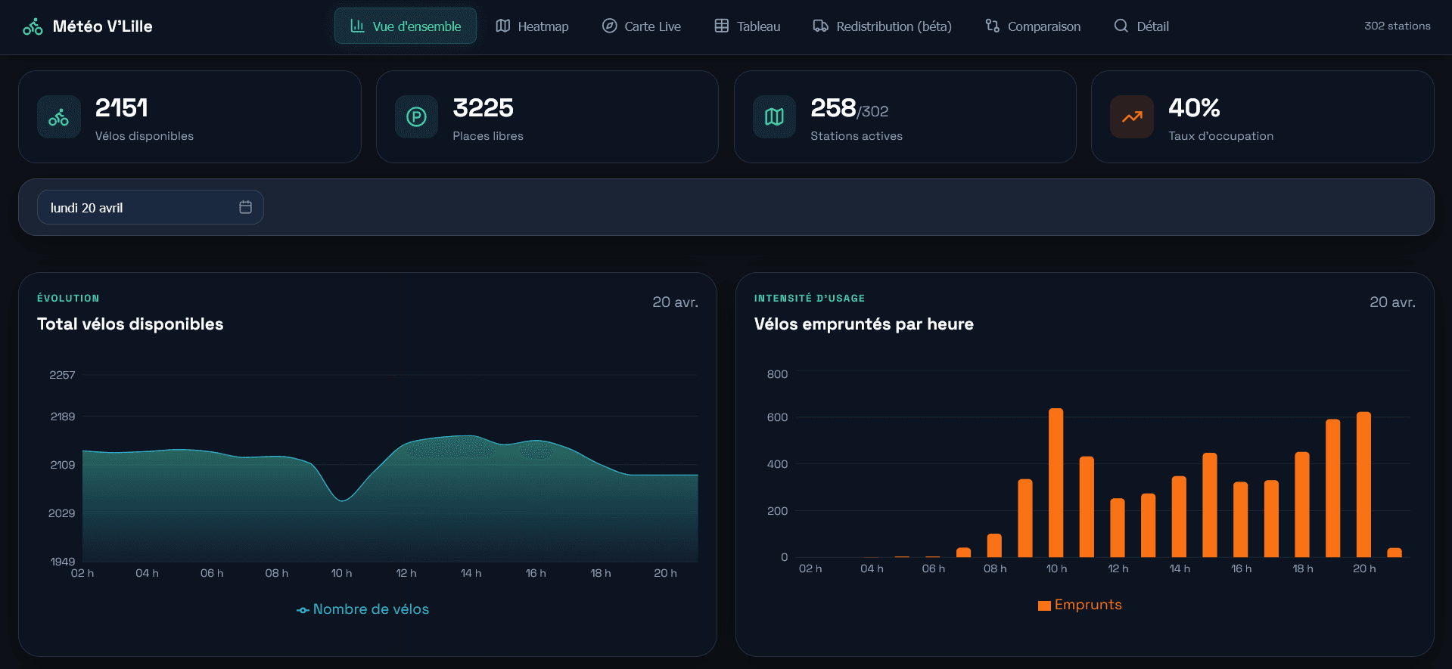Click the Météo V'Lille bicycle logo icon
Screen dimensions: 1452x669
[33, 27]
